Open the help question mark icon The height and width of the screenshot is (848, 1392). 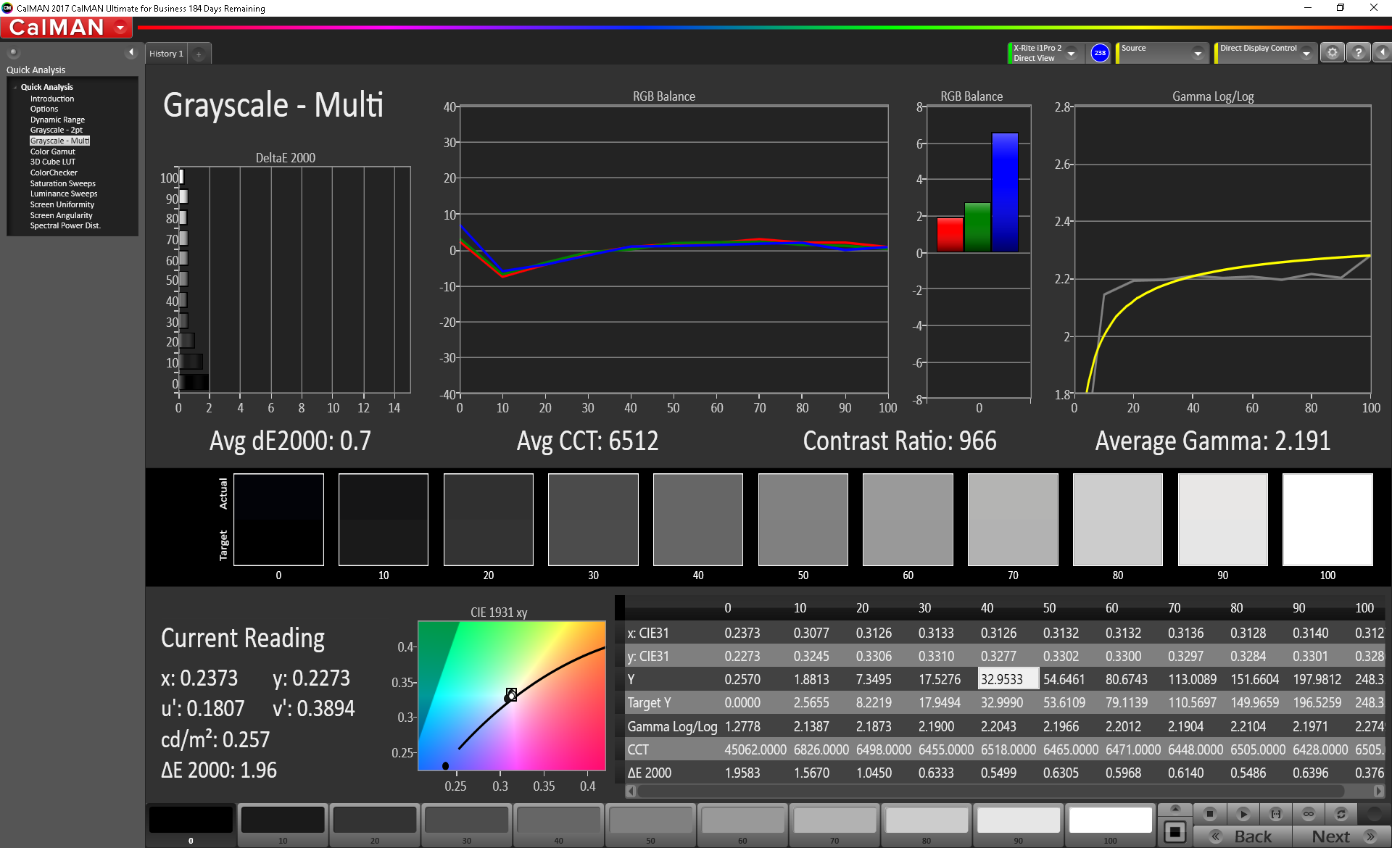[1358, 53]
